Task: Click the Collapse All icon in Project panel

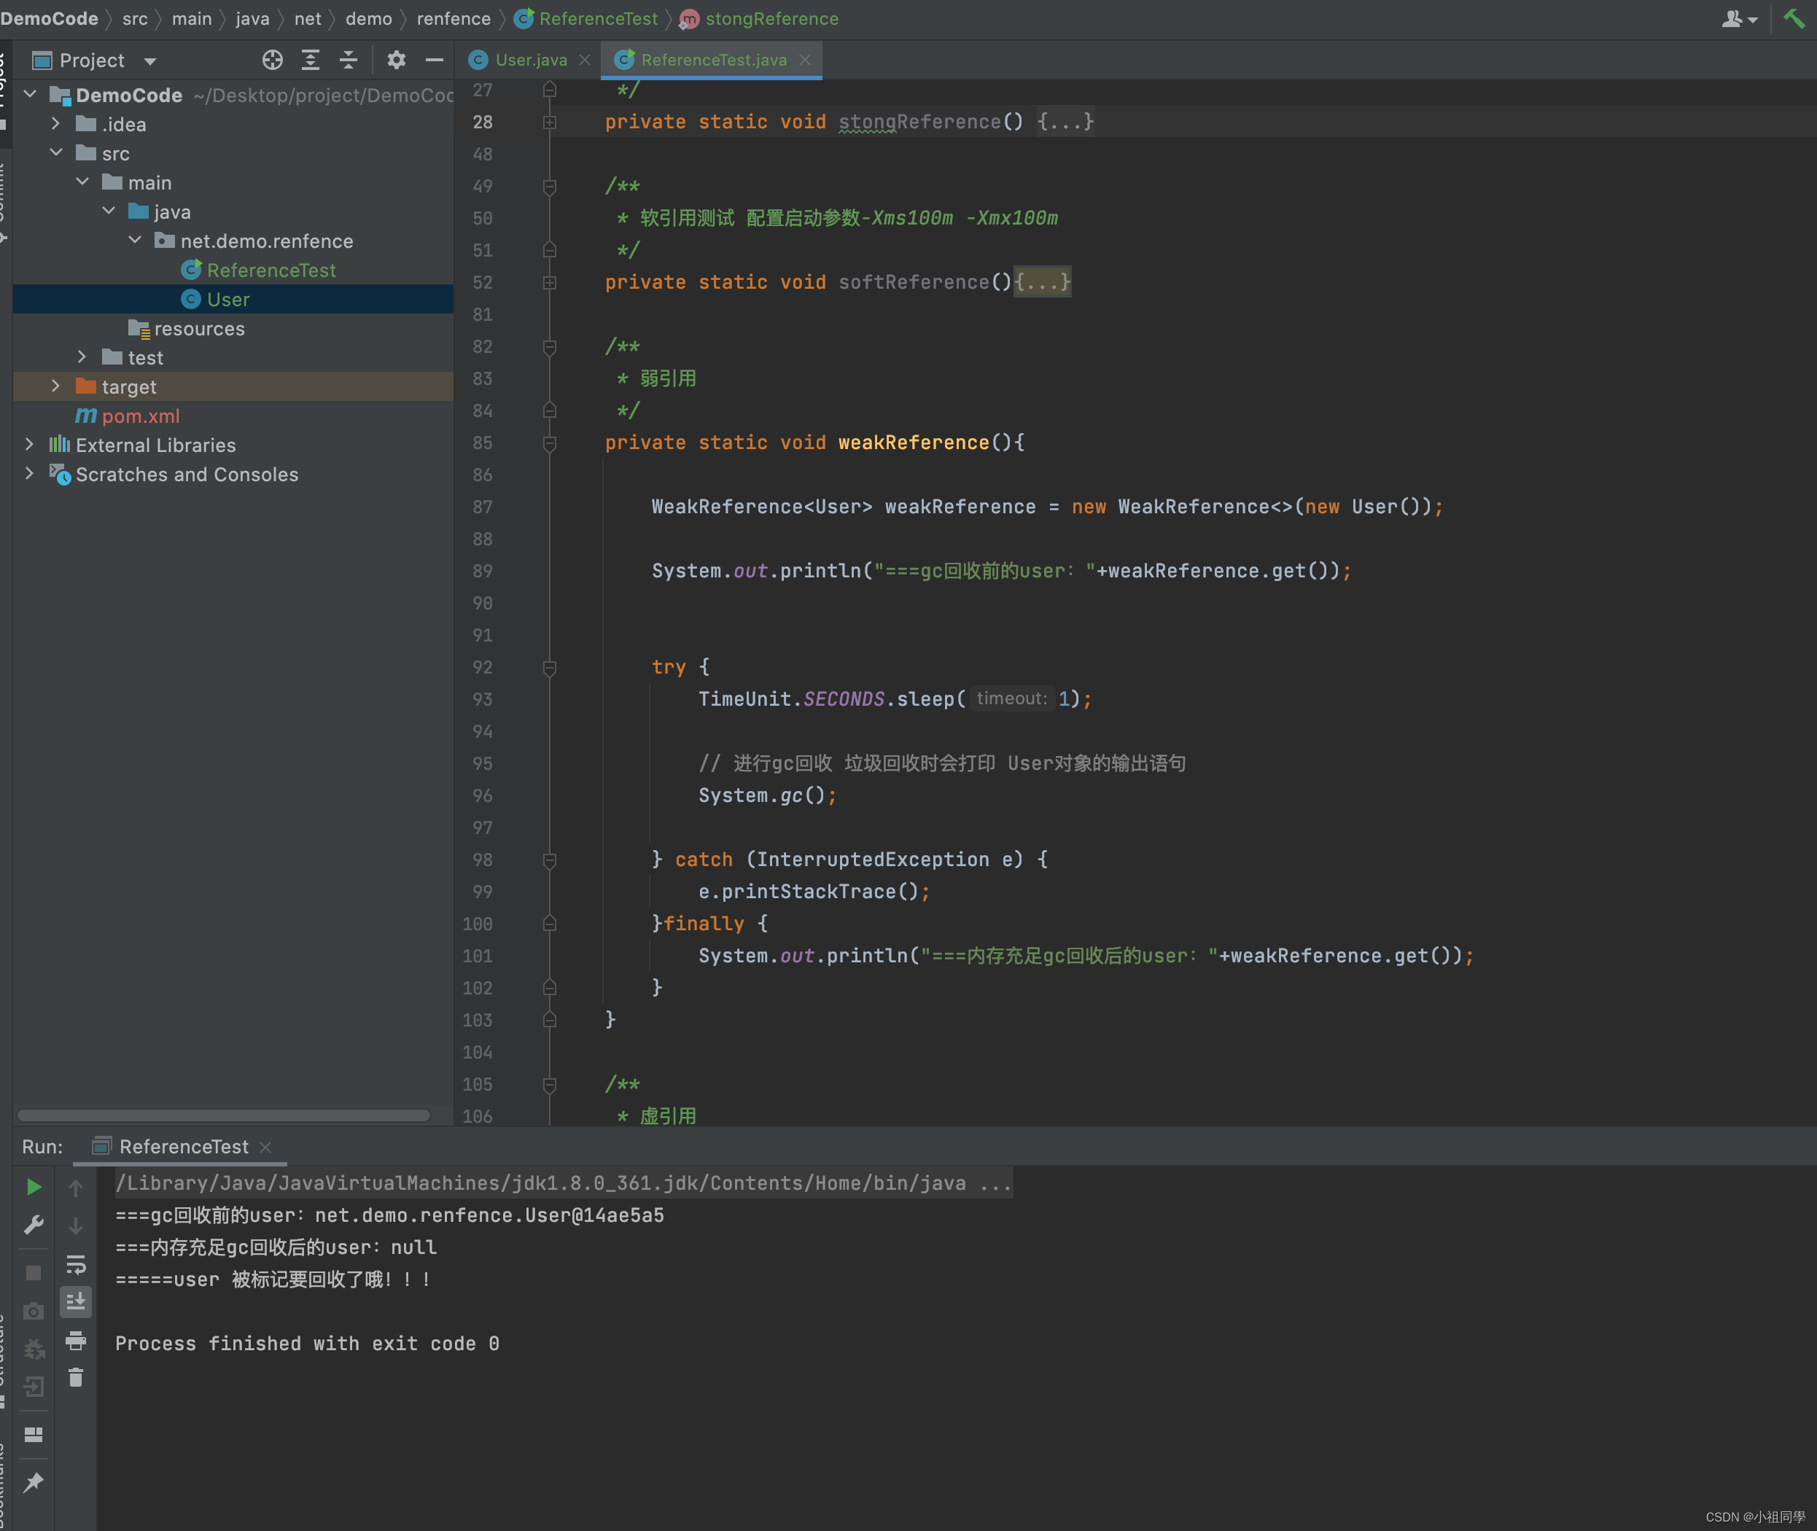Action: click(x=348, y=60)
